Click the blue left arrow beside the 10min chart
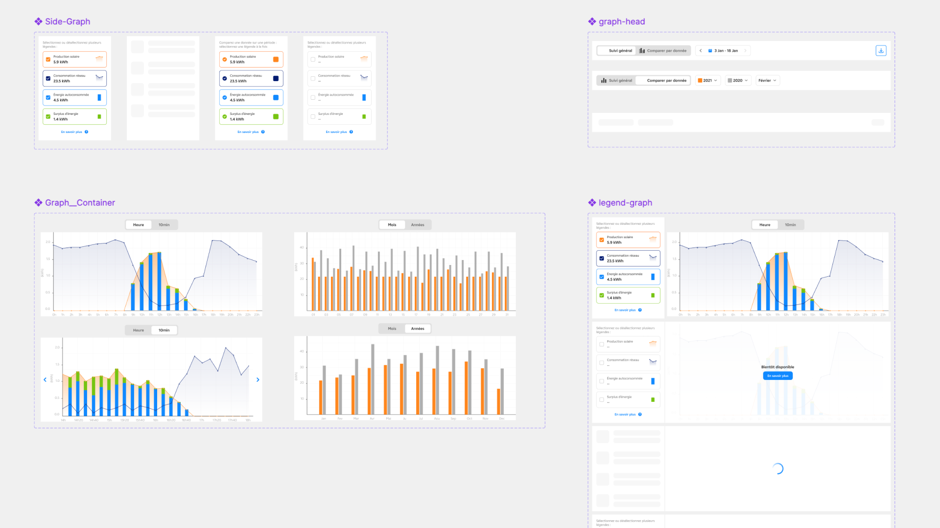Screen dimensions: 940x528 (45, 379)
